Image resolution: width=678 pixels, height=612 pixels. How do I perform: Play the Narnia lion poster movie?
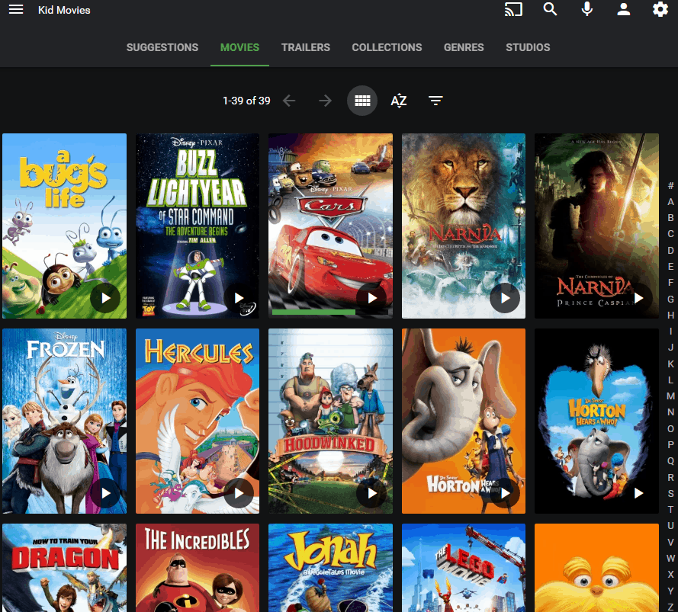[505, 298]
